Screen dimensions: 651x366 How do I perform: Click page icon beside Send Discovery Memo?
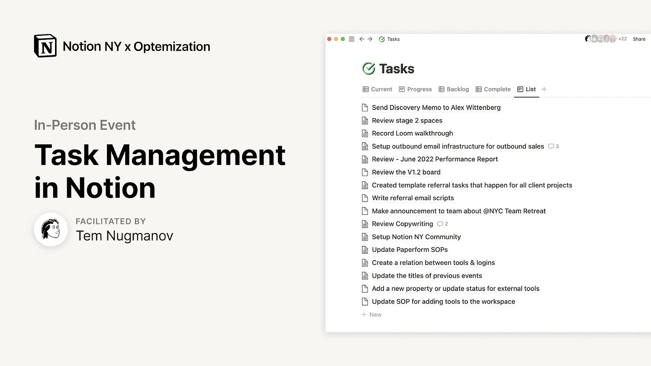point(365,107)
